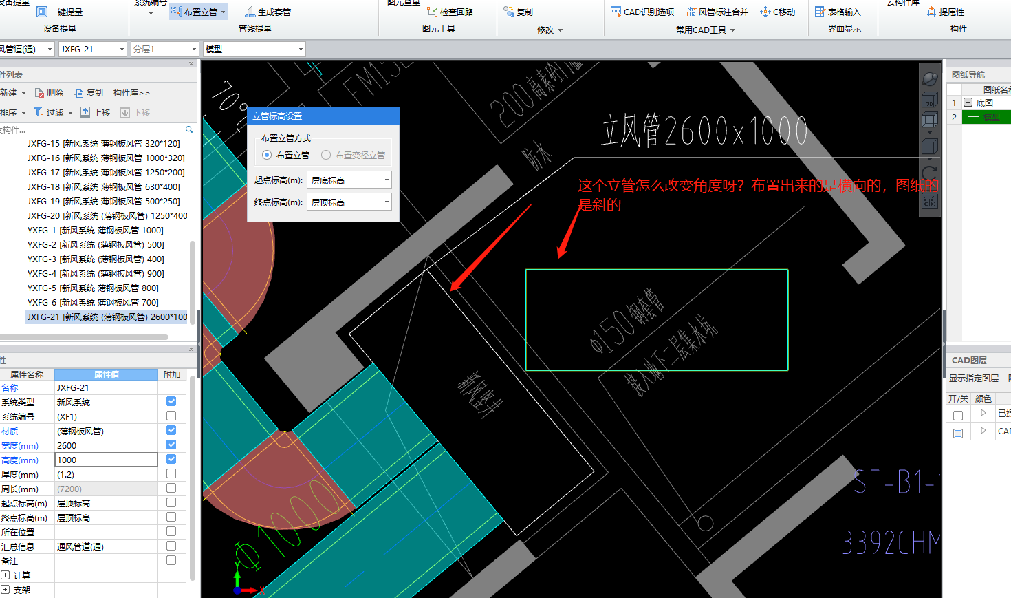
Task: Expand the 修改 group dropdown
Action: tap(560, 30)
